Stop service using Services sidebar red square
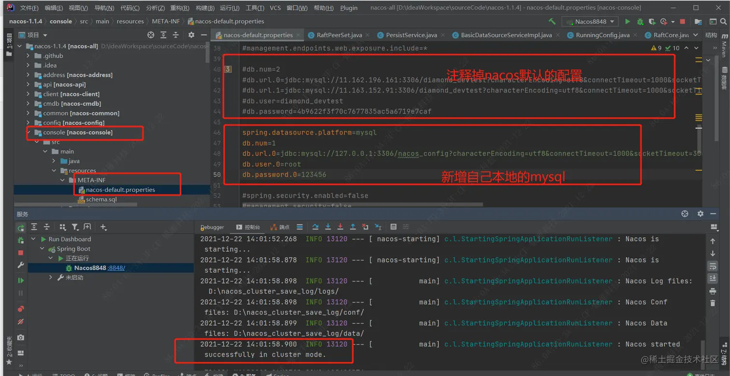Viewport: 730px width, 376px height. point(21,252)
